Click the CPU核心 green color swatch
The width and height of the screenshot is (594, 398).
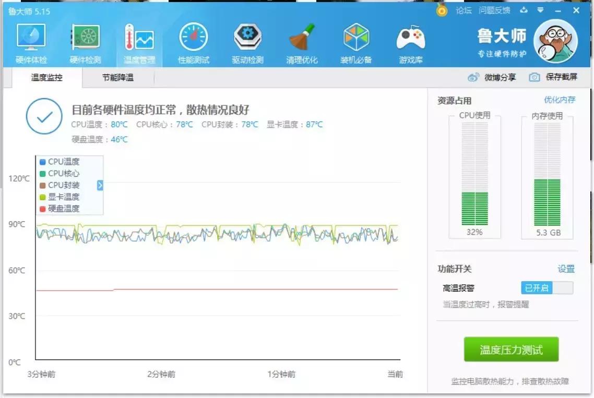43,174
